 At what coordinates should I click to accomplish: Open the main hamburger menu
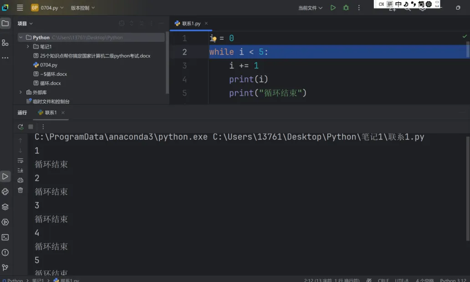coord(20,8)
